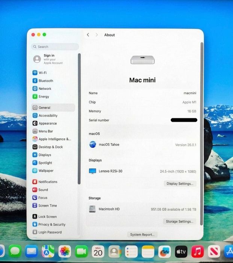This screenshot has height=263, width=233.
Task: Open Login Password settings
Action: point(47,232)
